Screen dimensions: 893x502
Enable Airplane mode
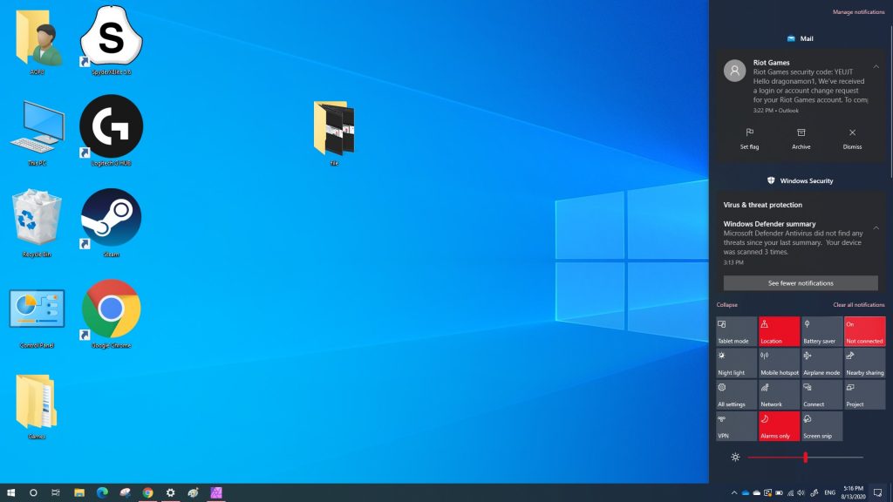pyautogui.click(x=821, y=363)
